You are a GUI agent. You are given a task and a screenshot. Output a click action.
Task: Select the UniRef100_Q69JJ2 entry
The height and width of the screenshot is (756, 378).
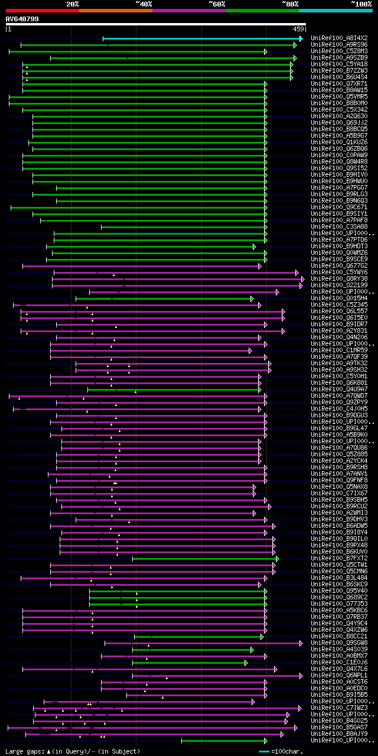pyautogui.click(x=339, y=123)
